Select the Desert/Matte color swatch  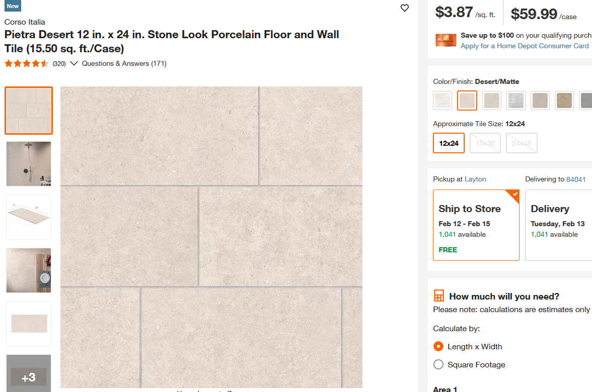tap(467, 101)
